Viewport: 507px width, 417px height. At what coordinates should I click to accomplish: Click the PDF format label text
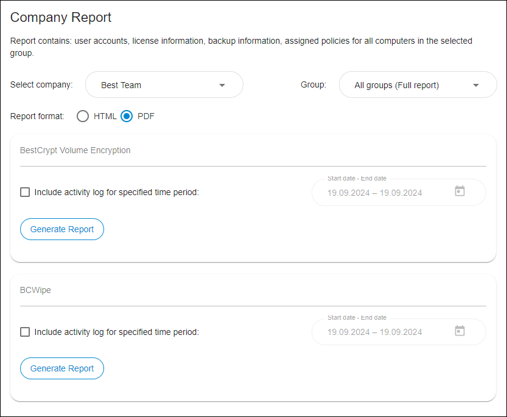tap(146, 116)
